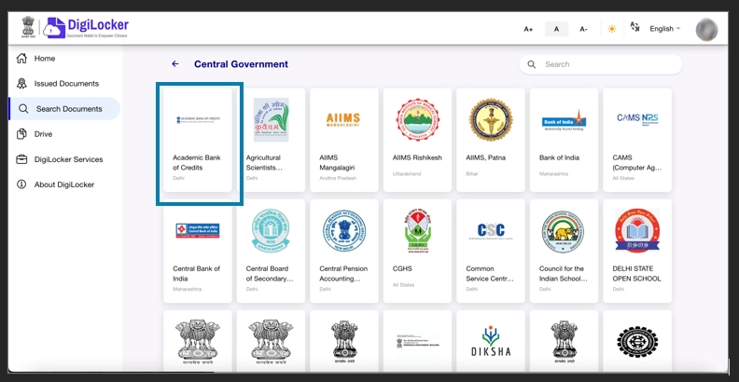Open the user profile avatar
Image resolution: width=739 pixels, height=382 pixels.
click(706, 29)
